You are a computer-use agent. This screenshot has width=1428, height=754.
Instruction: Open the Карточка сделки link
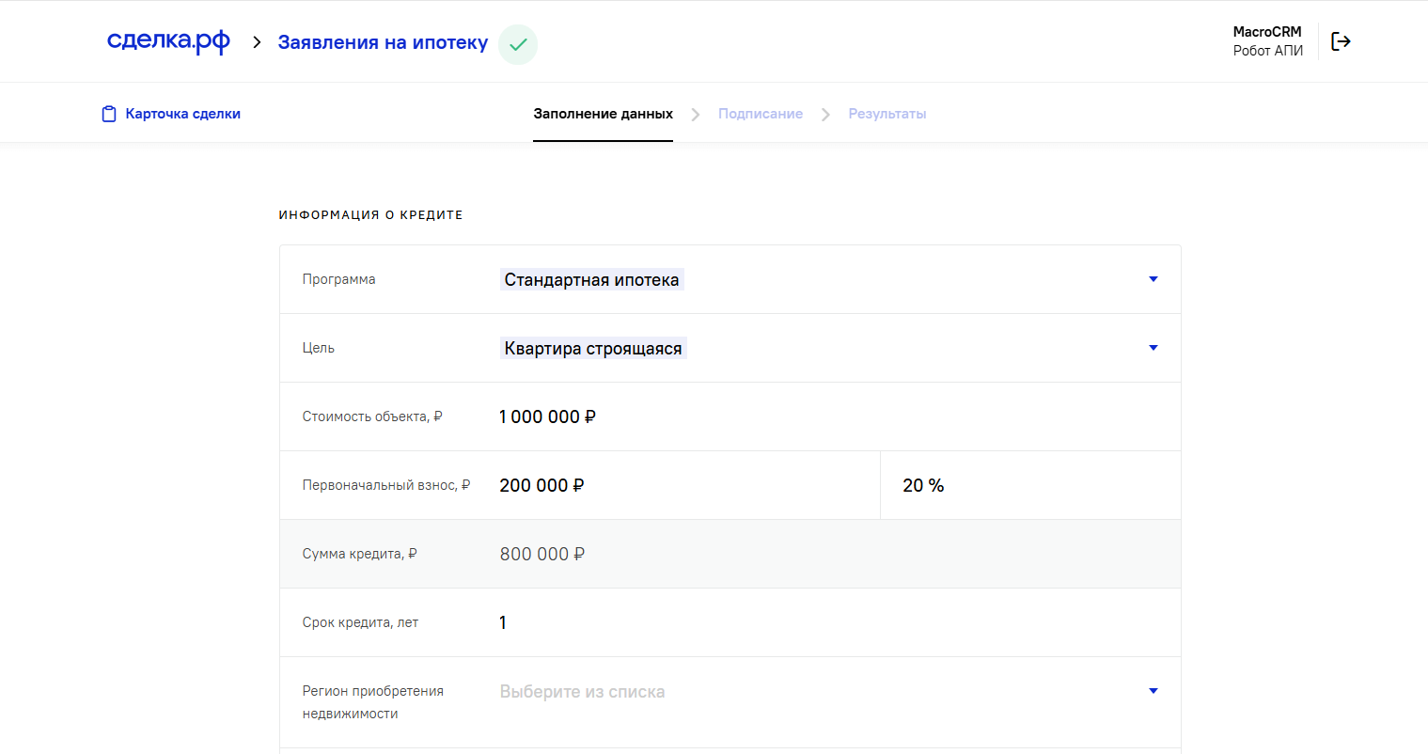pyautogui.click(x=182, y=114)
